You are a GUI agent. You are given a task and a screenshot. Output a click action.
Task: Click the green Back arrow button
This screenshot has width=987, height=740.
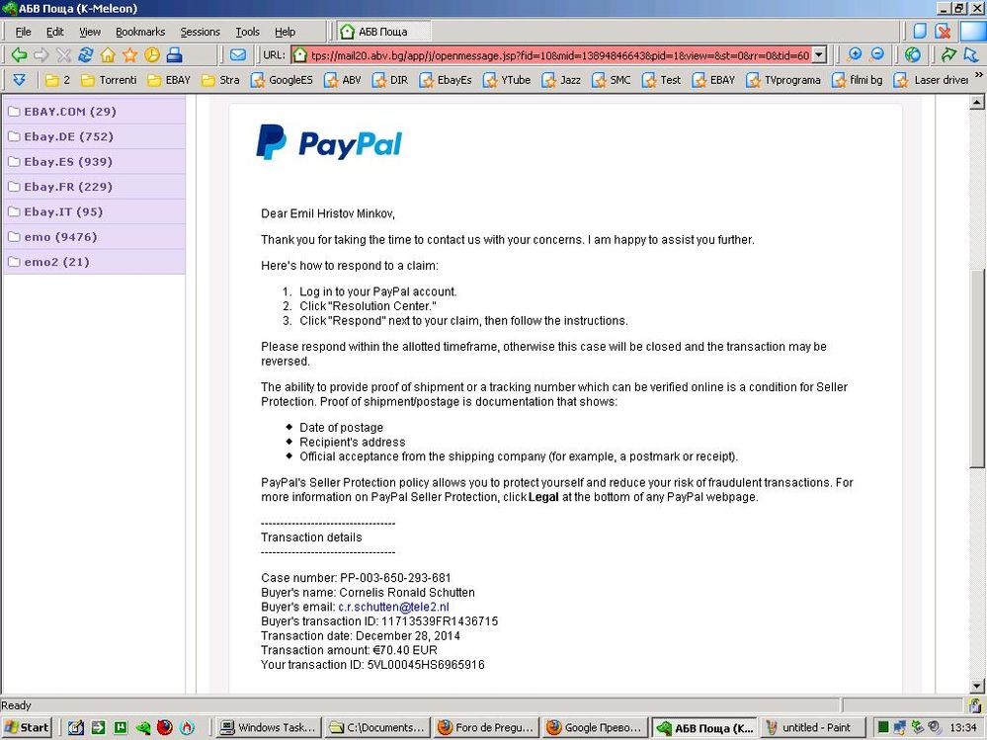[19, 55]
